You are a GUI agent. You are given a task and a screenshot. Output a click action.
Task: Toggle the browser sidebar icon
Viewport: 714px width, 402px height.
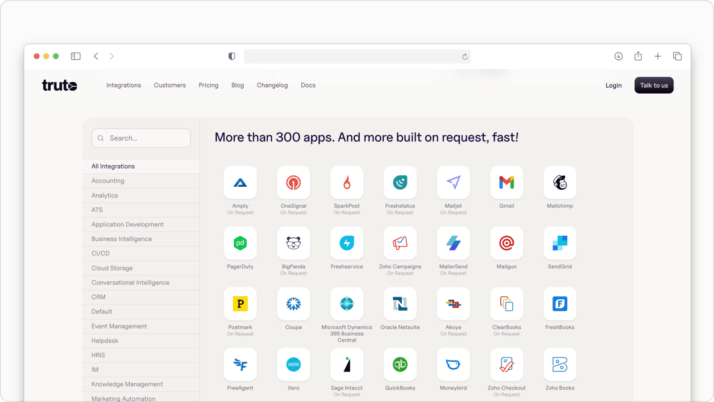pos(76,56)
